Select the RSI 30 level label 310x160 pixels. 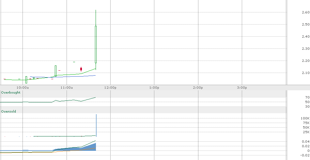point(307,107)
